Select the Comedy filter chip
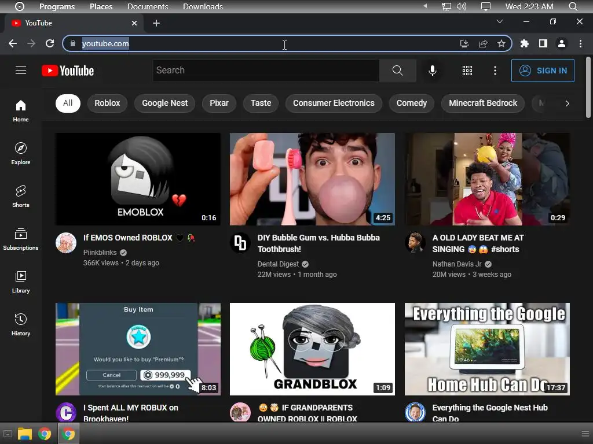Viewport: 593px width, 444px height. click(412, 103)
